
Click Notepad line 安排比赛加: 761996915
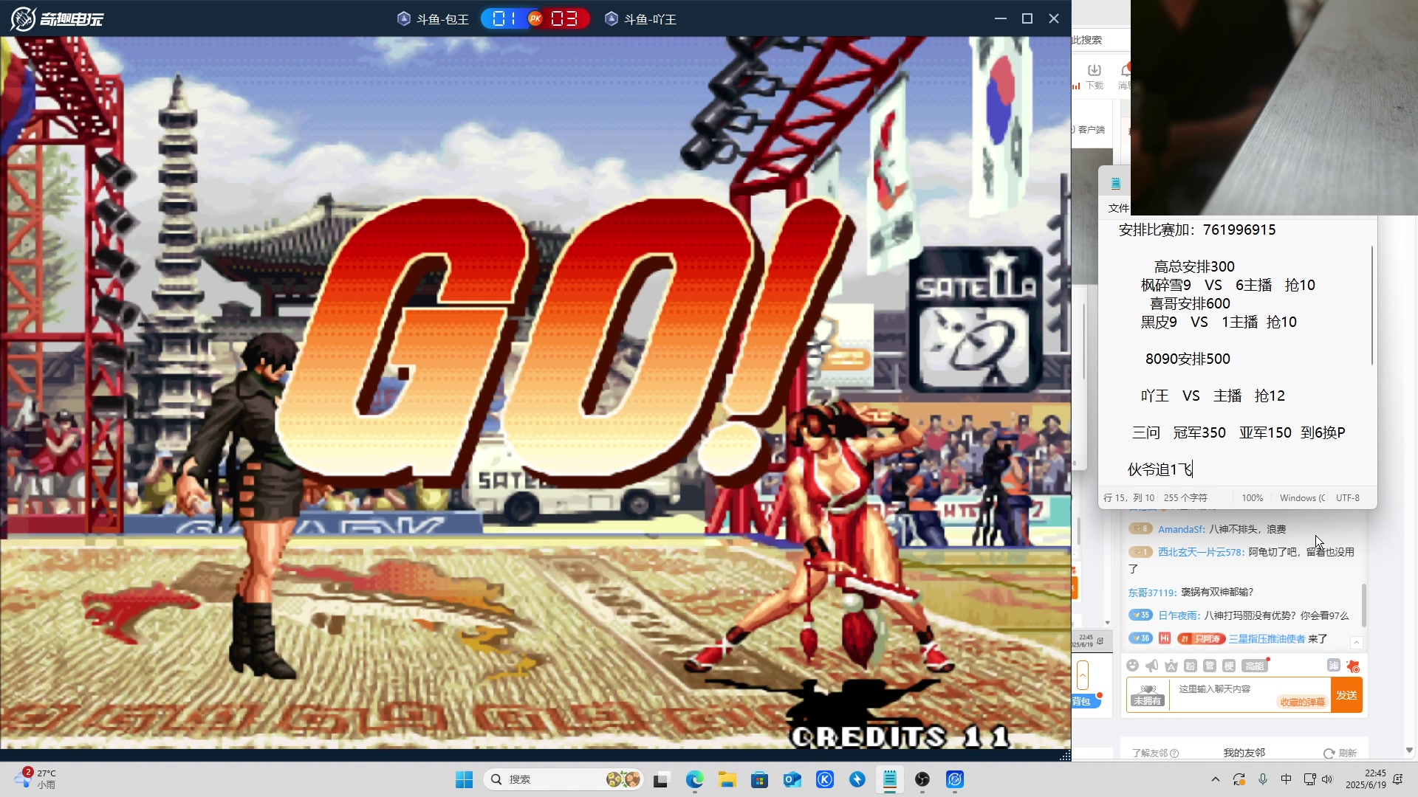coord(1197,230)
